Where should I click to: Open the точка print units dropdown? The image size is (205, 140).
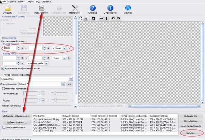pos(64,58)
